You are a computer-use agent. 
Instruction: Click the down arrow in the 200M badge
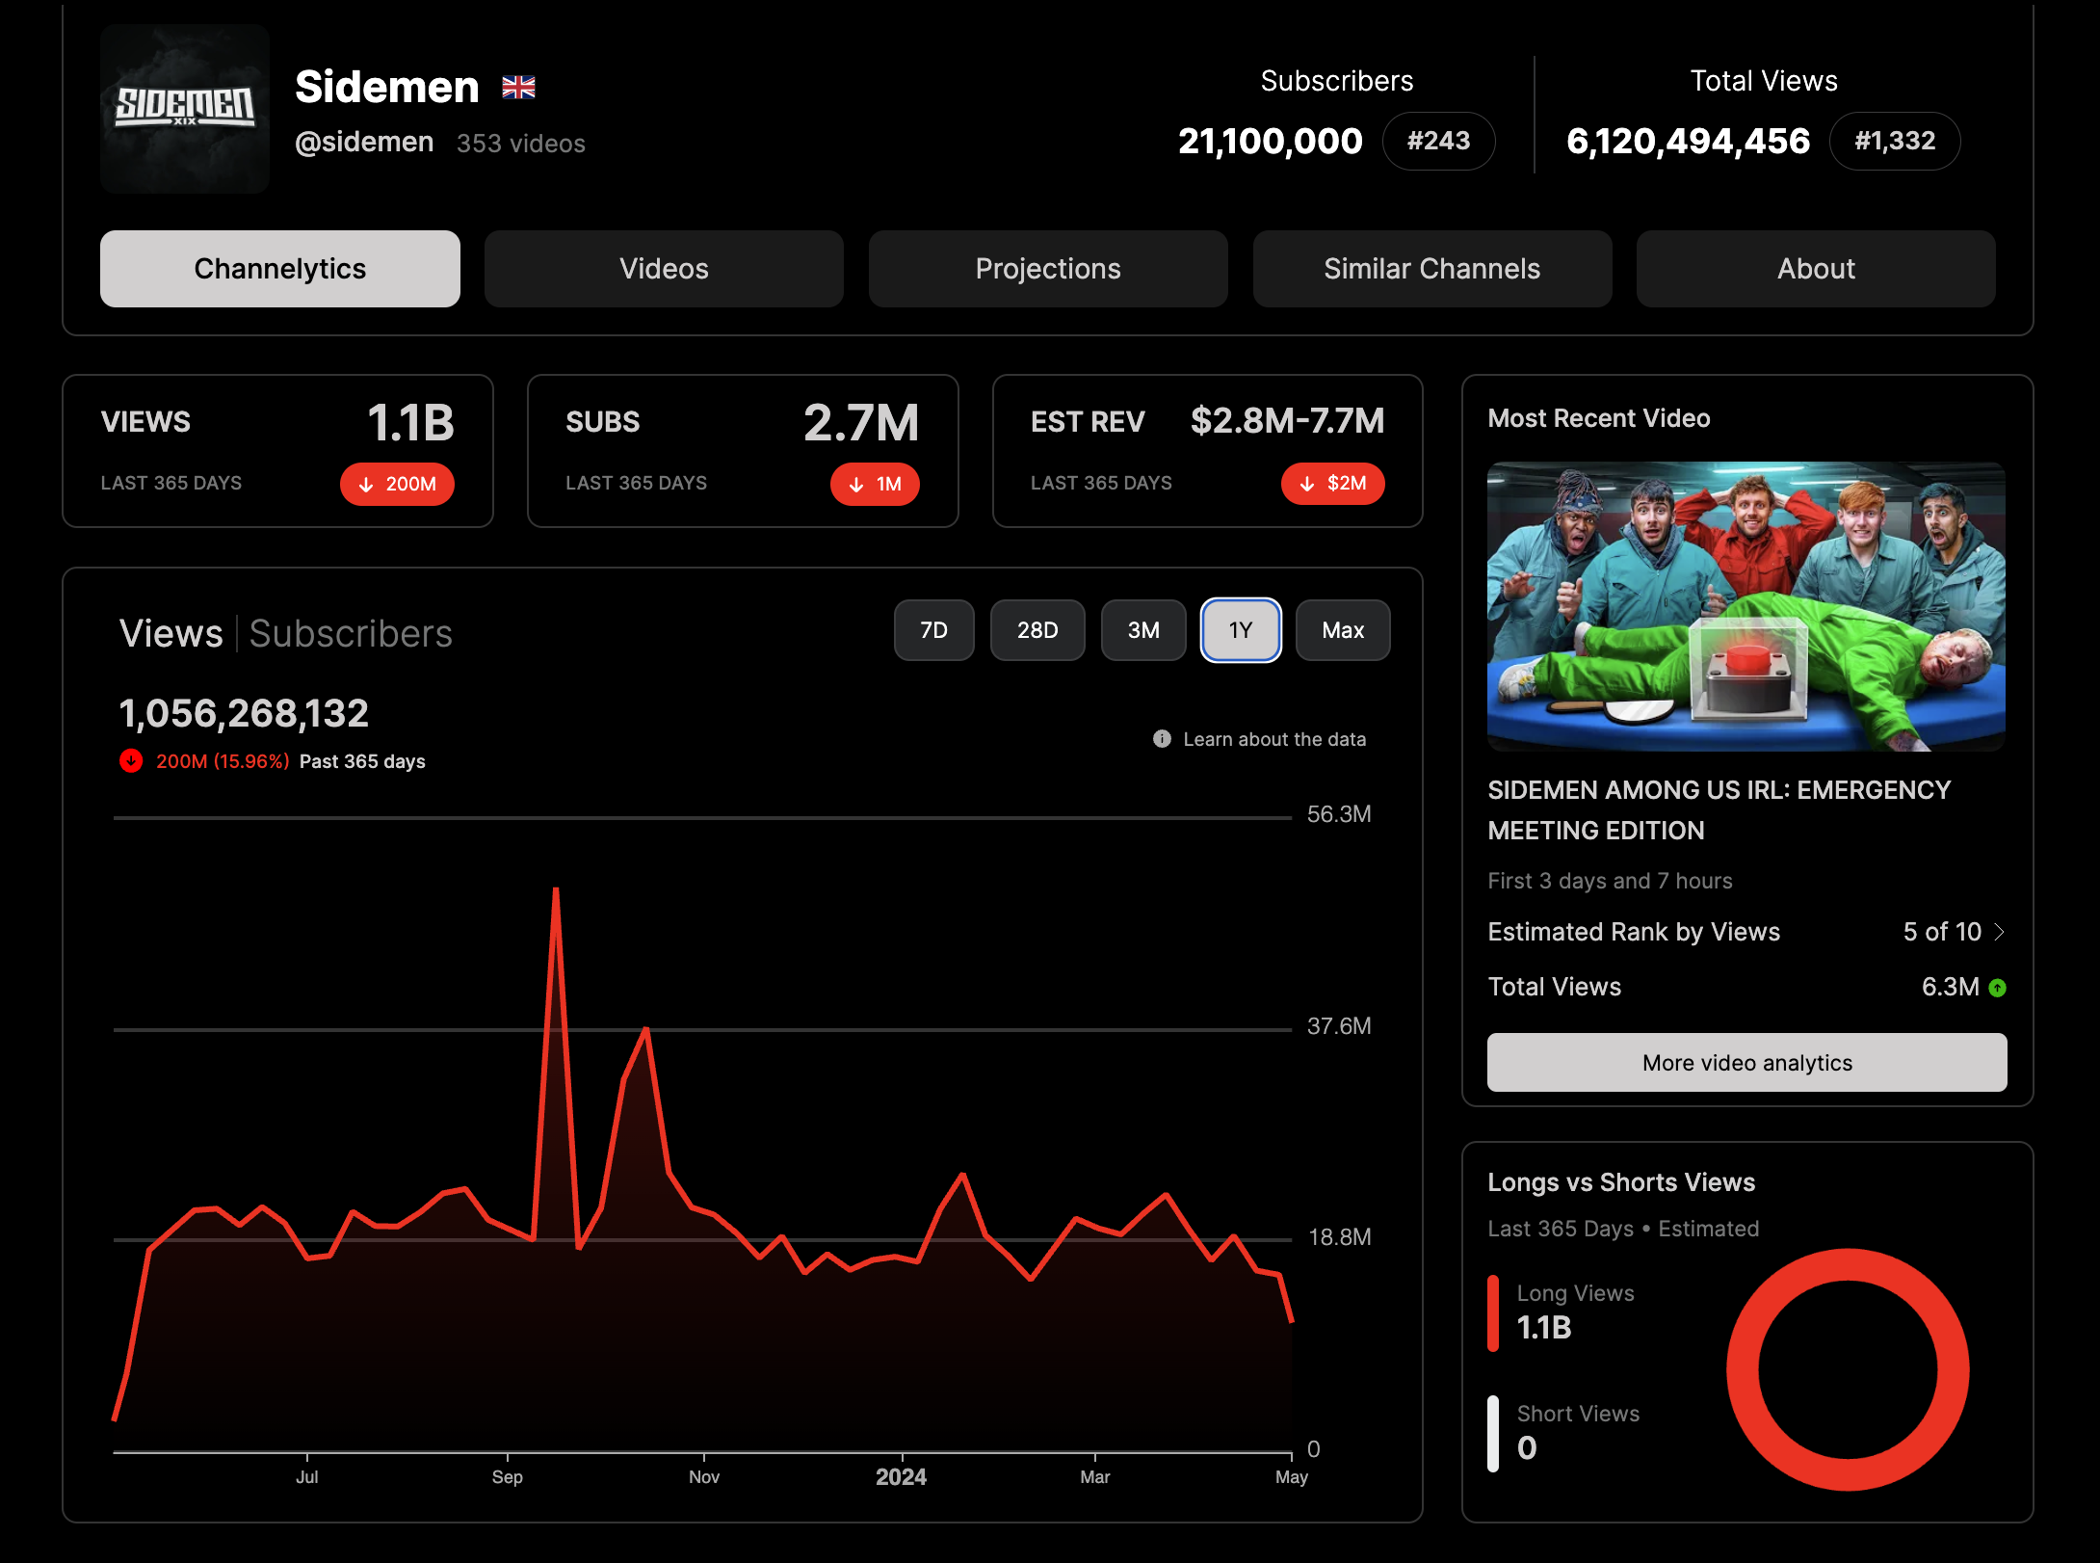point(366,485)
